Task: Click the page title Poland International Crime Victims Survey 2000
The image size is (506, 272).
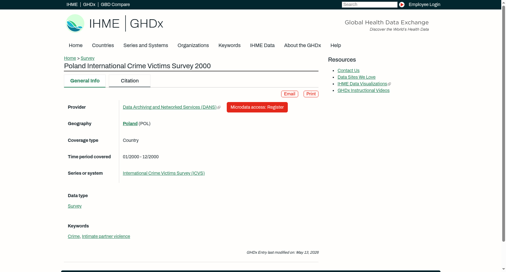Action: click(137, 66)
